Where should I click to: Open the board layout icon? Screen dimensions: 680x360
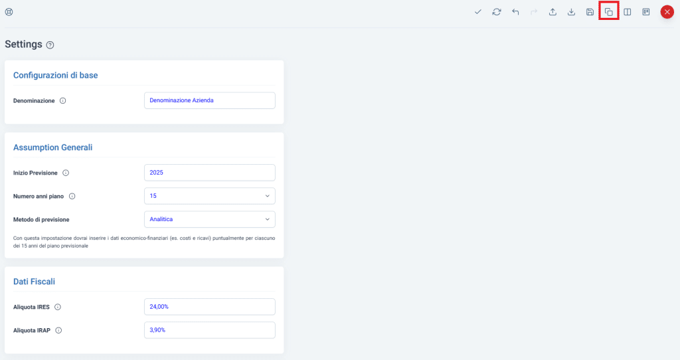click(645, 12)
